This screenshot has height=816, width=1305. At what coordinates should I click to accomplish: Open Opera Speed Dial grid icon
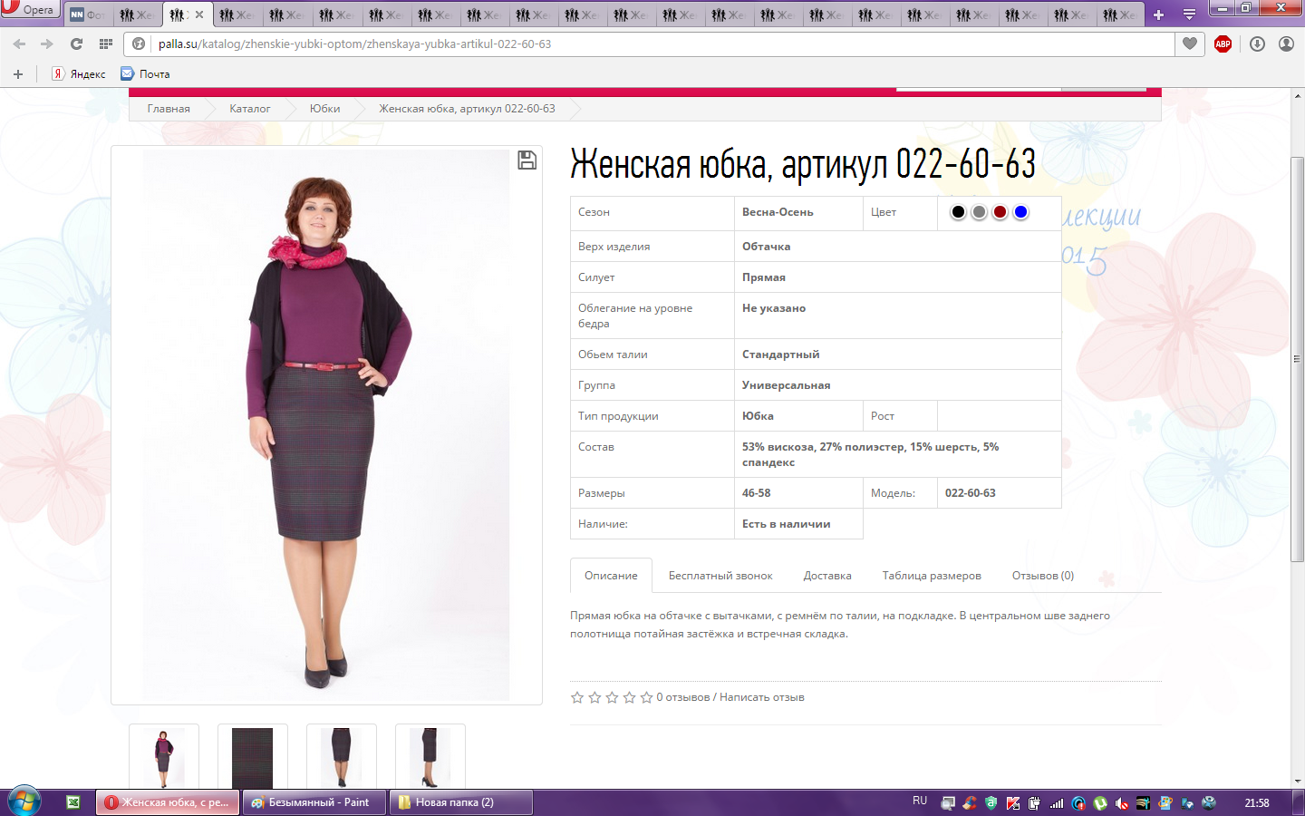(106, 44)
